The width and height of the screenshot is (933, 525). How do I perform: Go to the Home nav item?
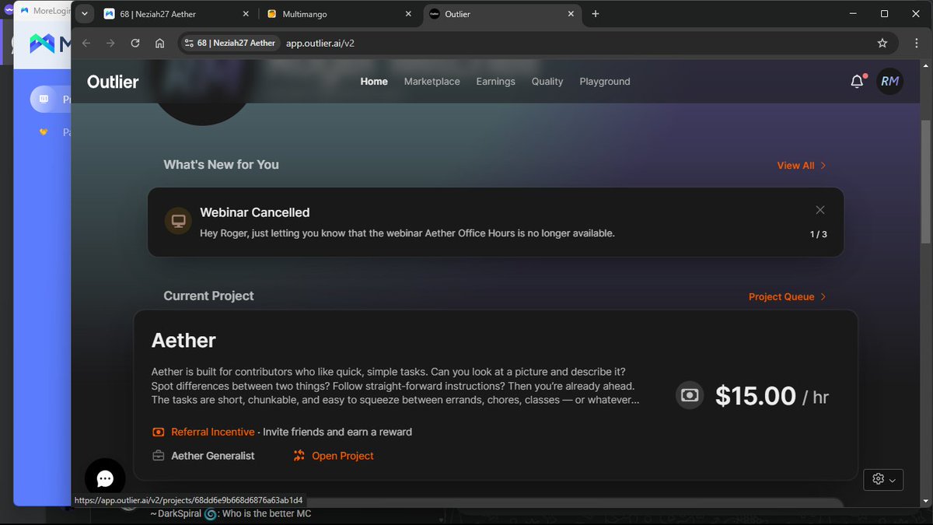point(374,82)
